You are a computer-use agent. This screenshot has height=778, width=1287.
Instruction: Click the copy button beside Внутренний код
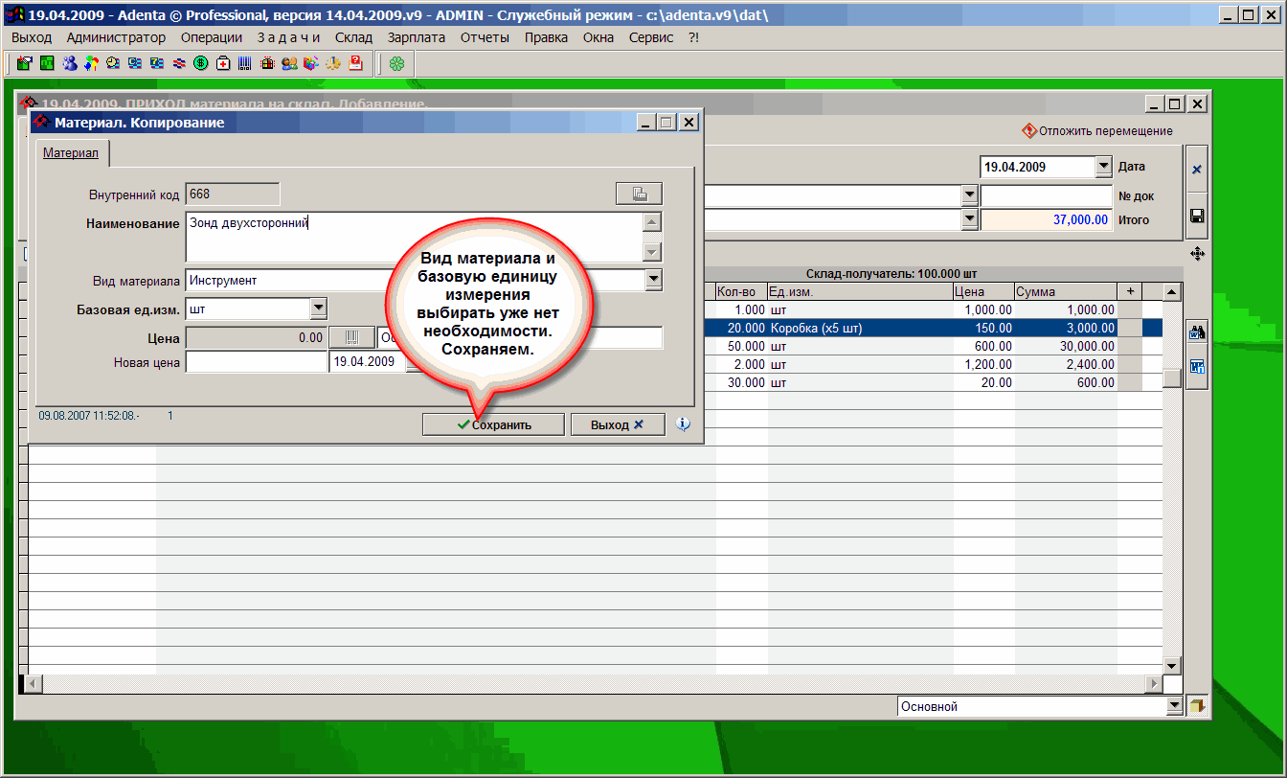click(x=639, y=194)
